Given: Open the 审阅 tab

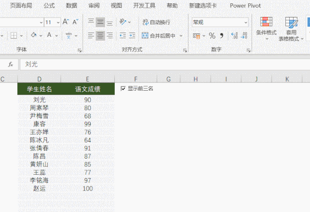Looking at the screenshot, I should point(94,5).
